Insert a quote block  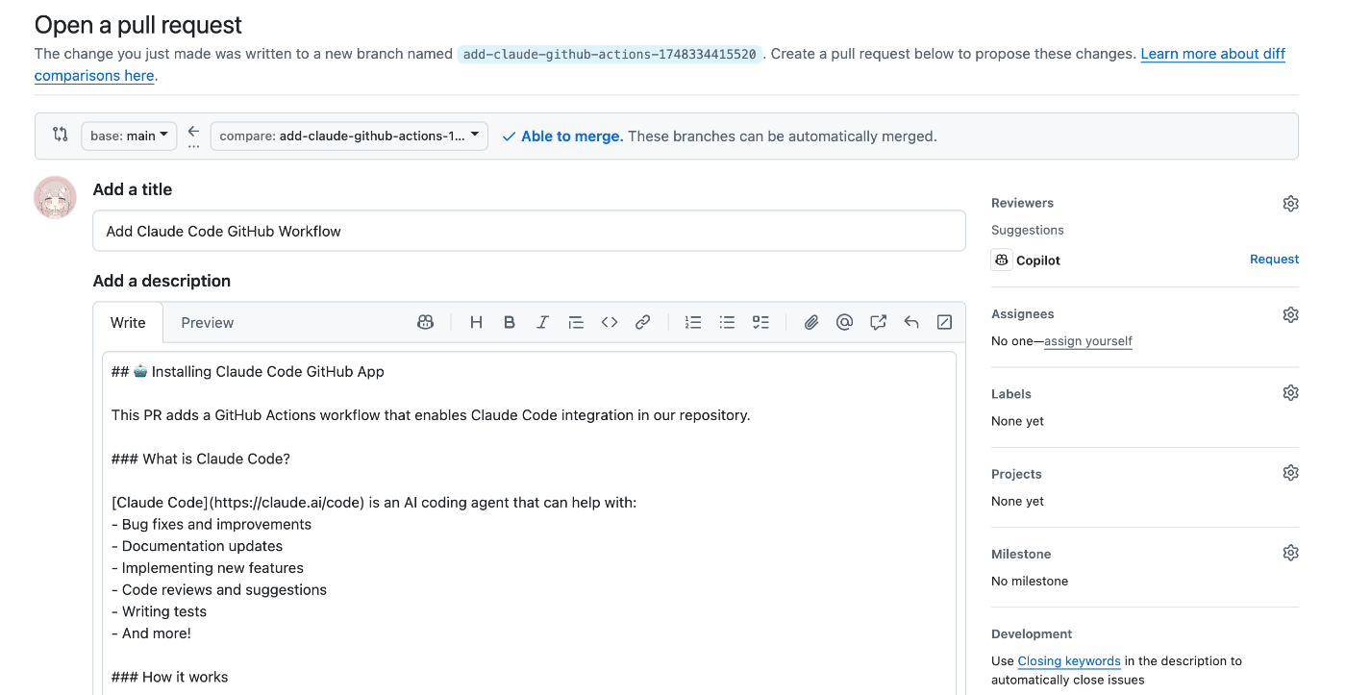(x=576, y=323)
